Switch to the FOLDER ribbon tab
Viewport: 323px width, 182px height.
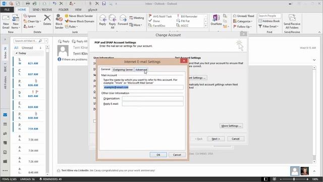[64, 10]
